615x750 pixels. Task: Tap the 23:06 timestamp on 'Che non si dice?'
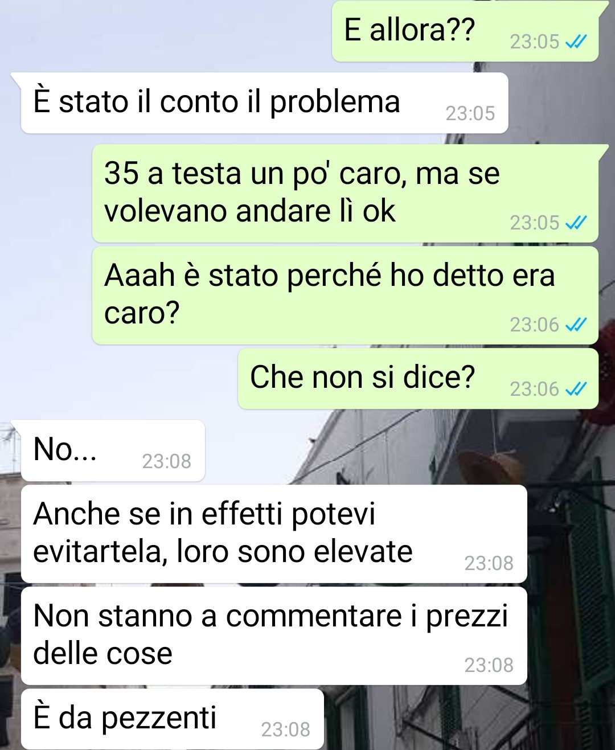click(x=535, y=389)
